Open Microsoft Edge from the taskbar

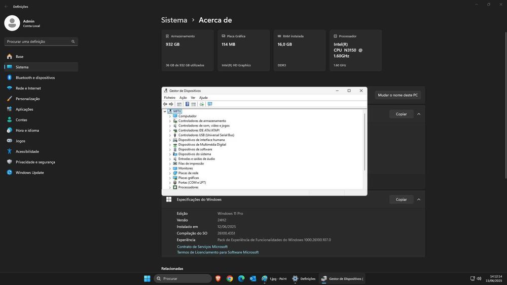coord(241,278)
